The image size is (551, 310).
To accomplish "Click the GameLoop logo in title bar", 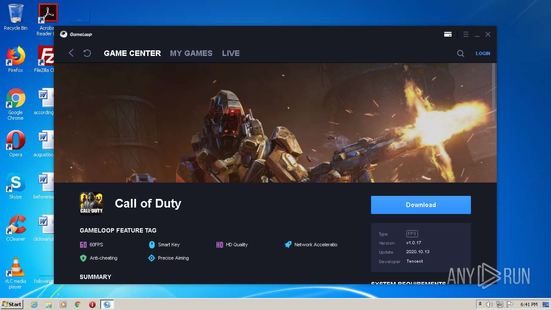I will pos(76,34).
